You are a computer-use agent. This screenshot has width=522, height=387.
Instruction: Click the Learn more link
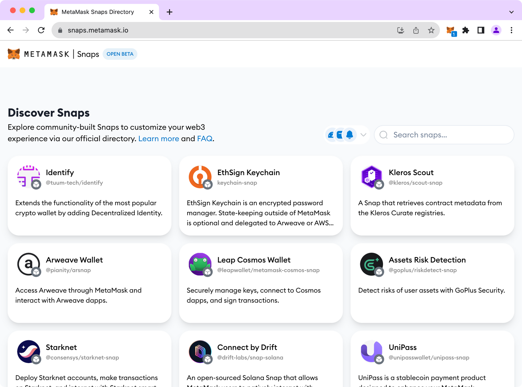[159, 138]
